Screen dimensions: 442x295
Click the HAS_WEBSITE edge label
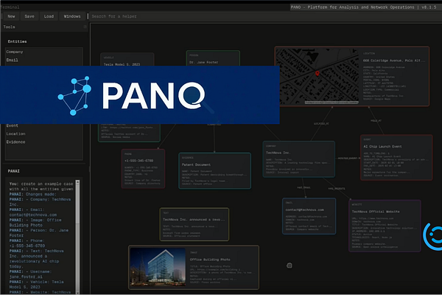(337, 188)
